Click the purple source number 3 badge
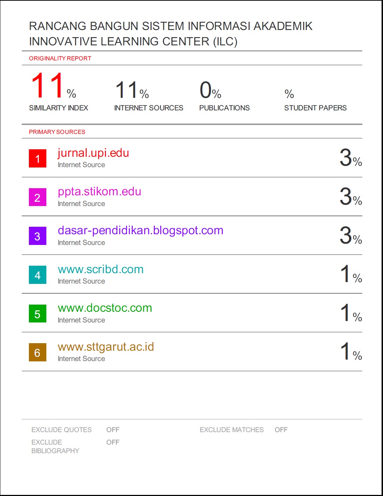 (x=37, y=236)
